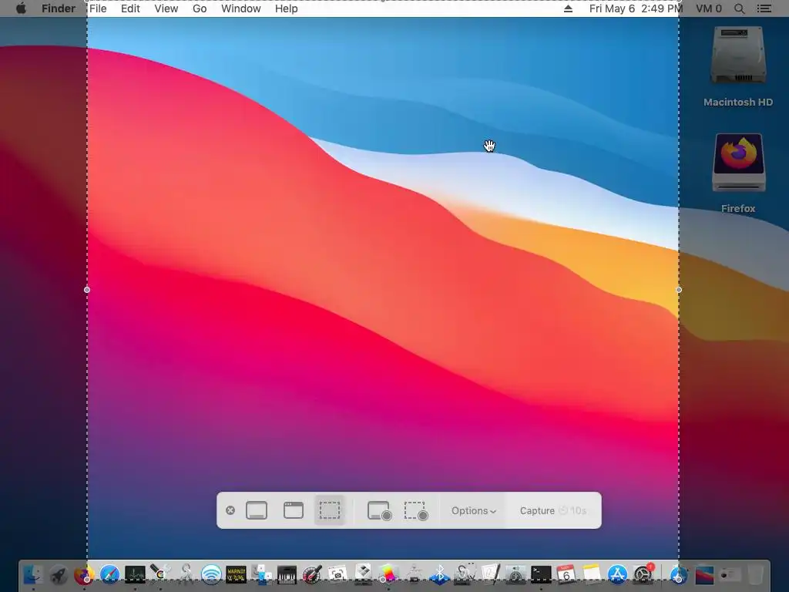Open the Help menu
Image resolution: width=789 pixels, height=592 pixels.
(x=287, y=8)
